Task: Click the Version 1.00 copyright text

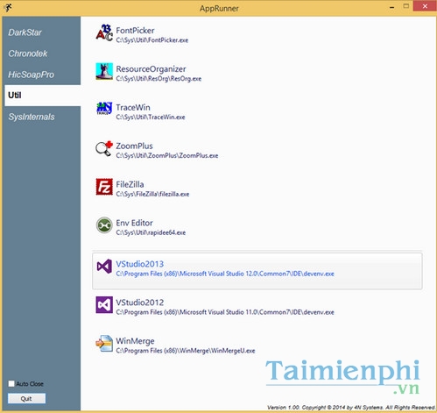Action: tap(351, 408)
